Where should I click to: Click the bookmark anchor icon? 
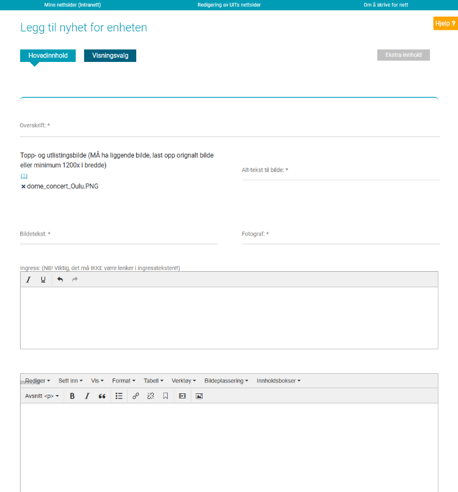[165, 396]
